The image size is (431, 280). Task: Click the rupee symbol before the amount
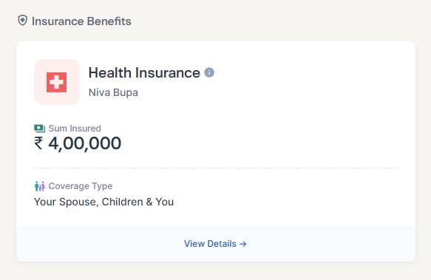click(x=38, y=143)
